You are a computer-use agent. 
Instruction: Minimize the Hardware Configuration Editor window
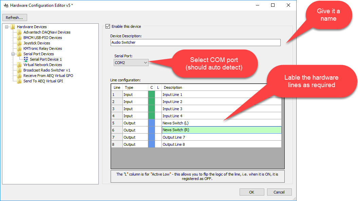[258, 5]
